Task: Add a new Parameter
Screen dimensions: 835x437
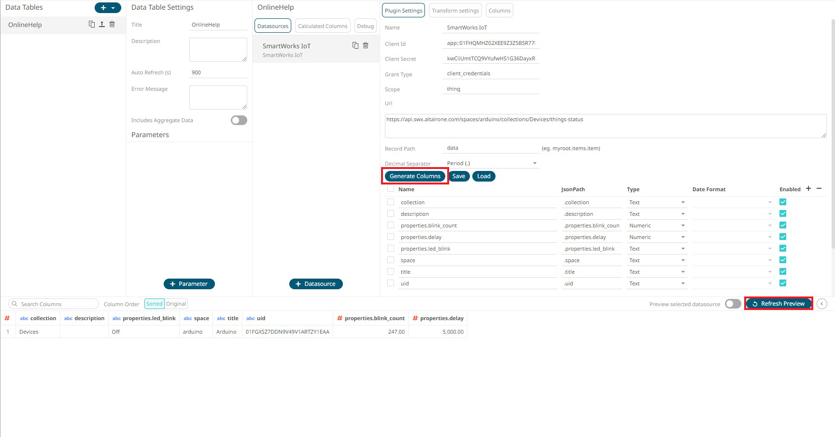Action: pyautogui.click(x=189, y=284)
